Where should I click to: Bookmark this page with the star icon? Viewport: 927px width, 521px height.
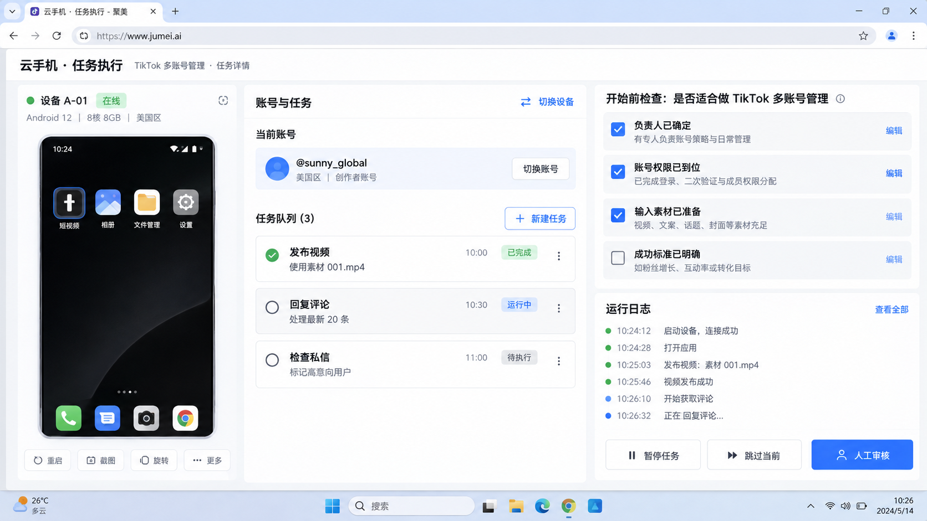(863, 36)
